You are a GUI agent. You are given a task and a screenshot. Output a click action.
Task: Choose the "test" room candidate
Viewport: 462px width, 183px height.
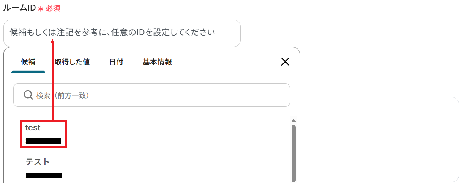point(33,128)
